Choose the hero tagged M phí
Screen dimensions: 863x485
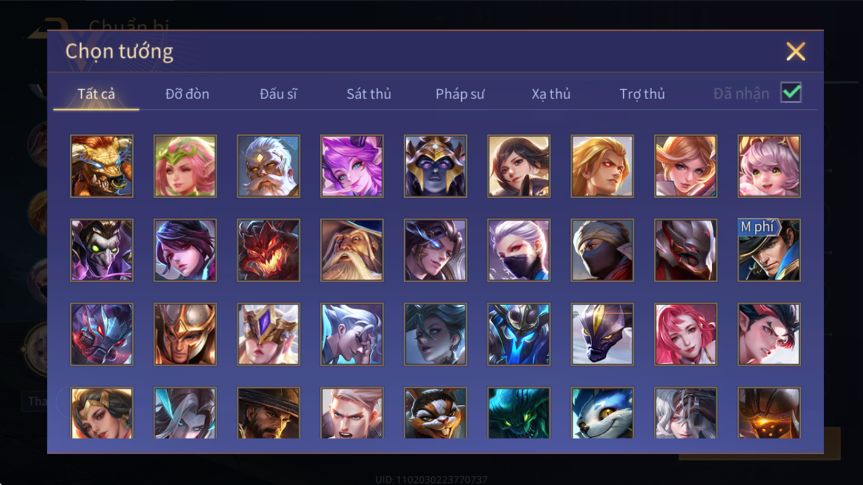click(769, 250)
